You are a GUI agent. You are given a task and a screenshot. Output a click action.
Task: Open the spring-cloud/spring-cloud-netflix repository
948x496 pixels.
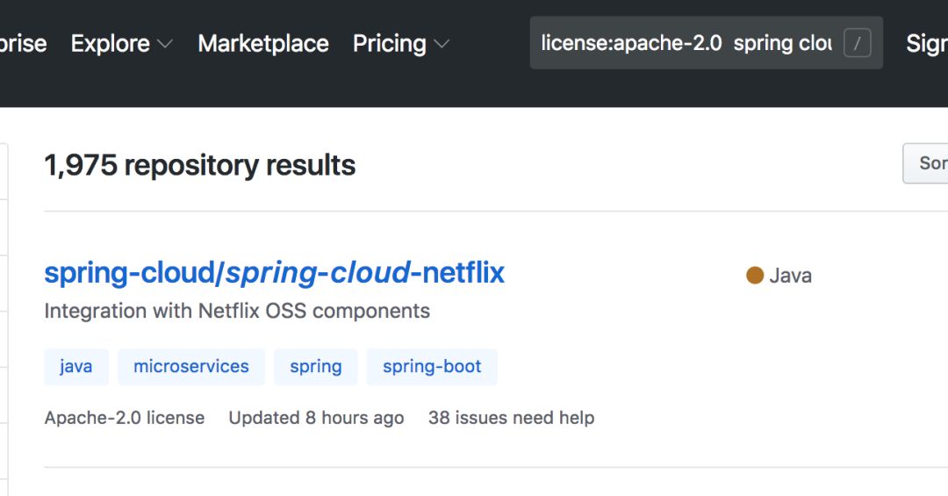coord(274,273)
